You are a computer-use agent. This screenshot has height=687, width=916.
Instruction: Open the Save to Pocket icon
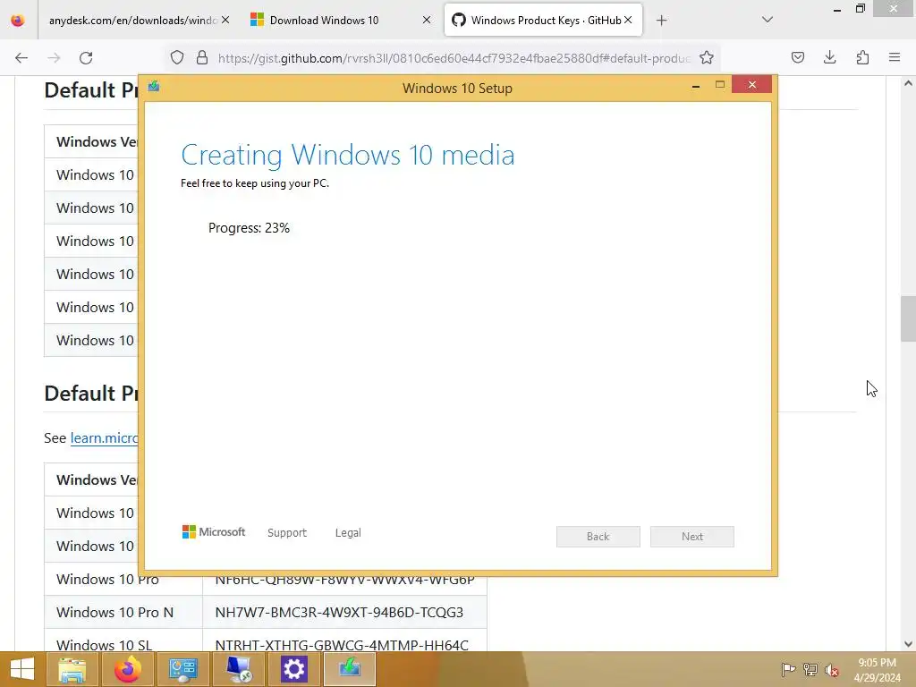[798, 58]
